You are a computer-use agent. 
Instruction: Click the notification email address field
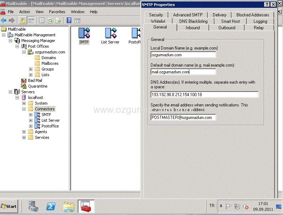(183, 117)
